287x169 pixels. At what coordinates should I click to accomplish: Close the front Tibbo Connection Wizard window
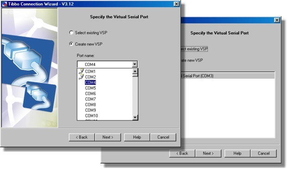pos(176,4)
